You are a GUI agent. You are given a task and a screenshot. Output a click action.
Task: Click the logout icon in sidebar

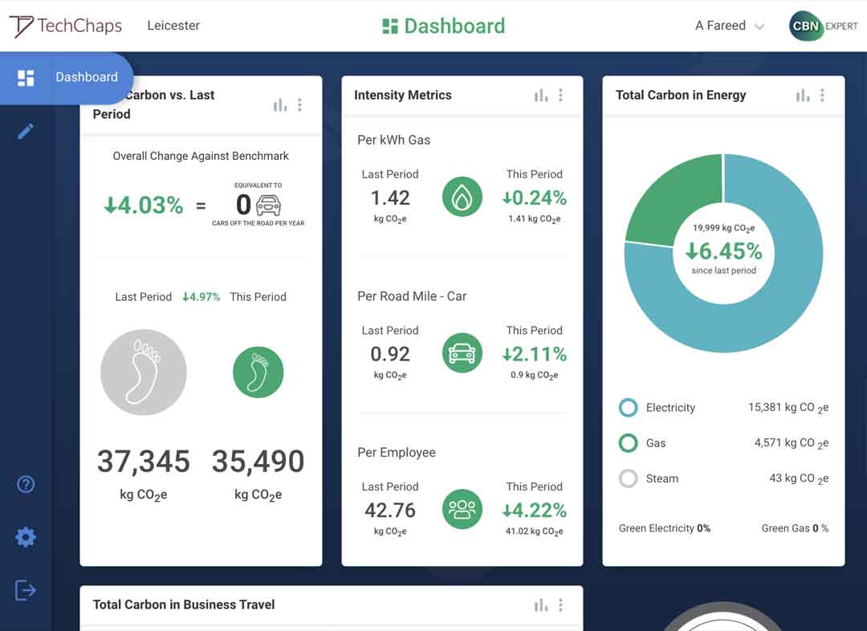26,590
